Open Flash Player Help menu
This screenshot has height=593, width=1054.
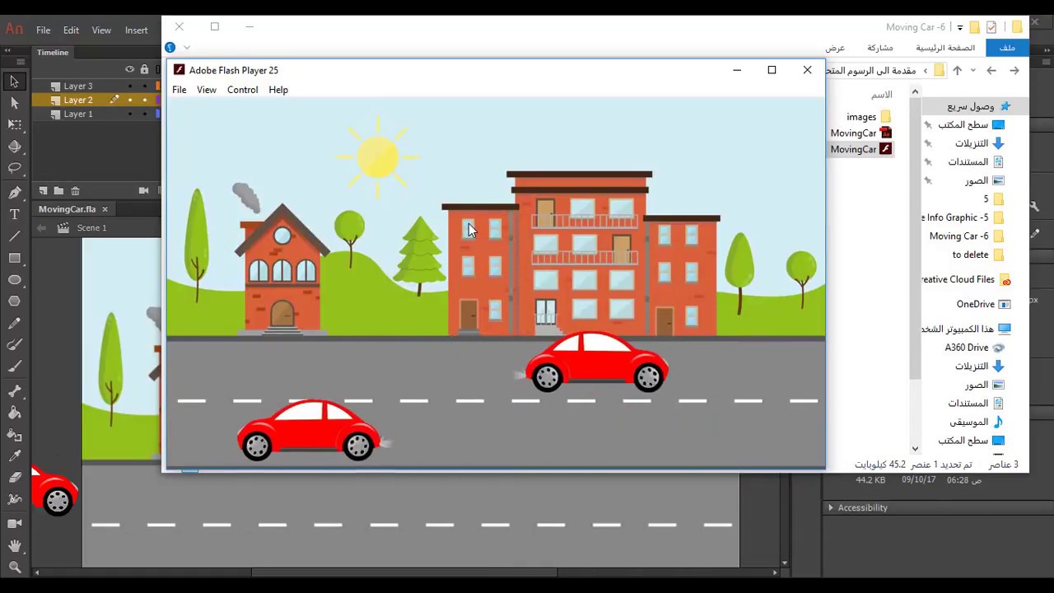tap(278, 90)
